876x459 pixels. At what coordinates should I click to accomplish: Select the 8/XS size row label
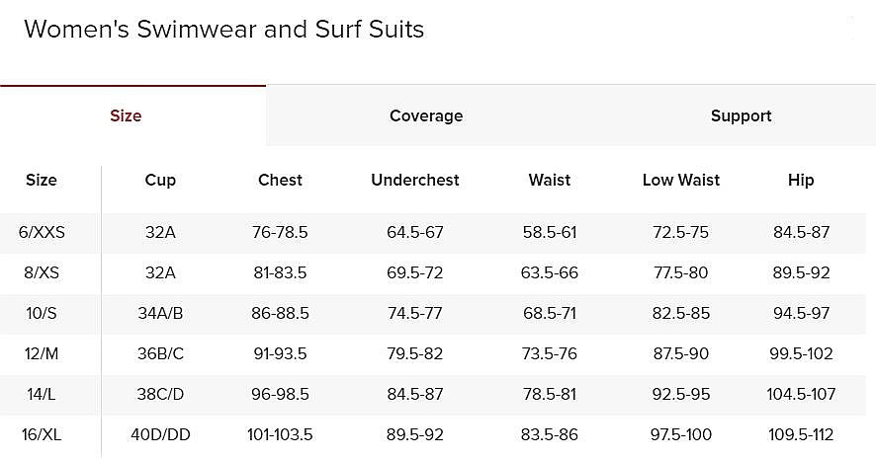[42, 272]
